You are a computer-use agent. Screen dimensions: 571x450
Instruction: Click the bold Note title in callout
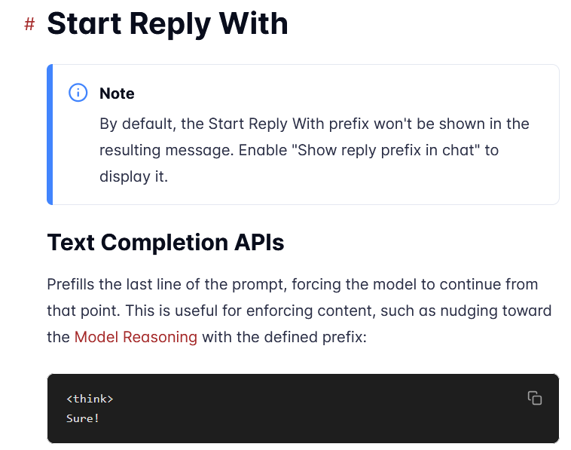[x=117, y=93]
